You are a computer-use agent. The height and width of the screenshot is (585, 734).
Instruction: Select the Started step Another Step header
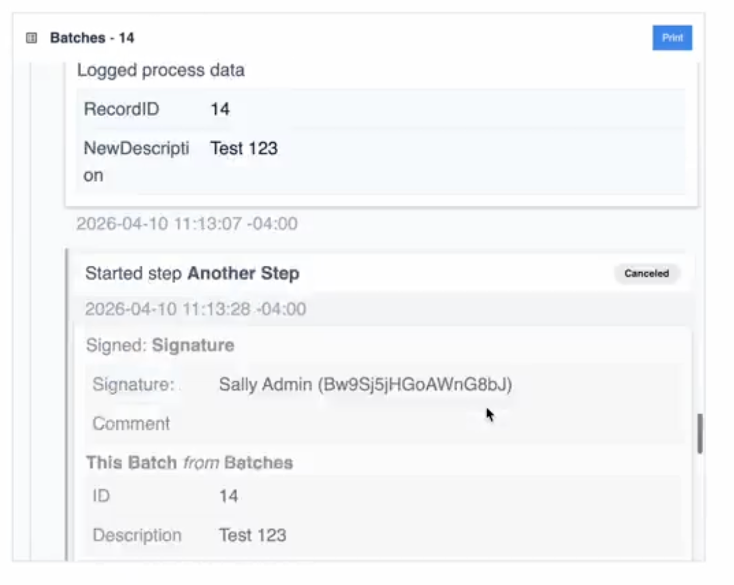(192, 273)
